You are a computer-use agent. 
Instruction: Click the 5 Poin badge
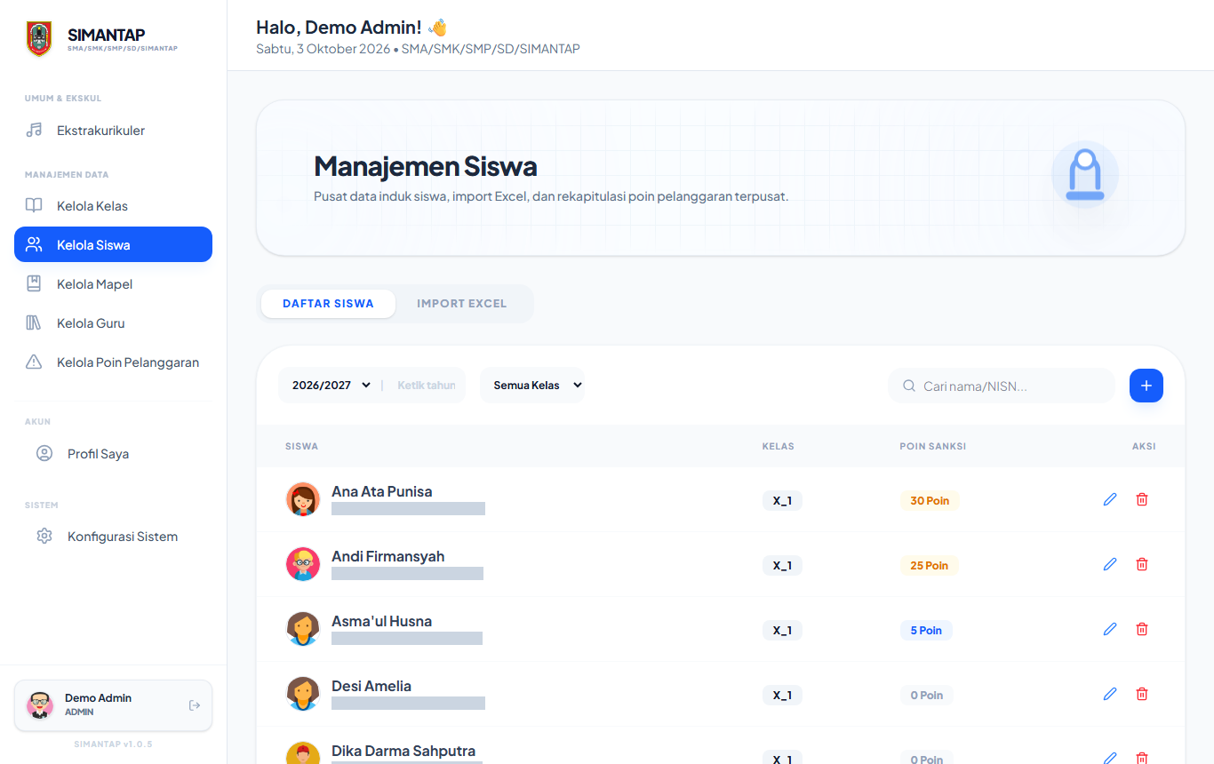[x=926, y=631]
